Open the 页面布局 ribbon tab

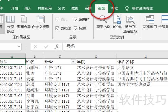click(45, 8)
